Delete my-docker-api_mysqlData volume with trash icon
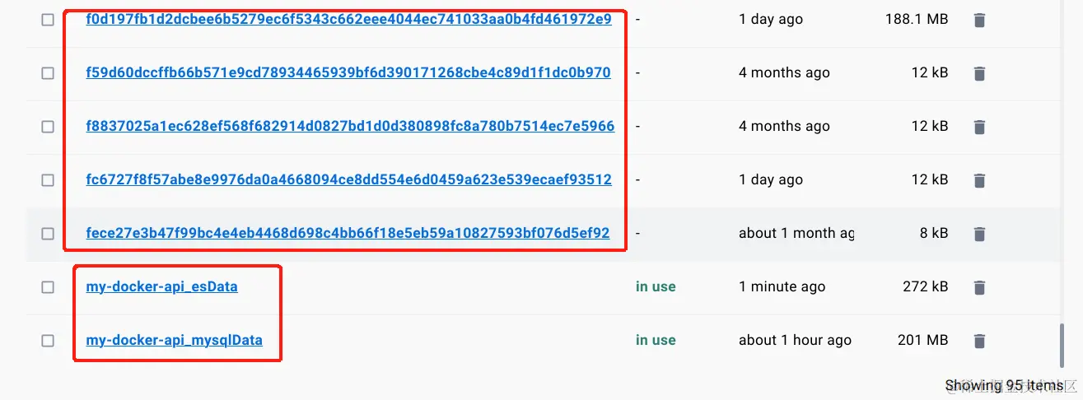Viewport: 1083px width, 400px height. pyautogui.click(x=979, y=341)
